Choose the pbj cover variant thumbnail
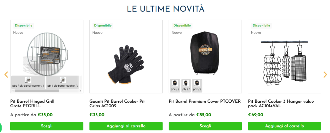Image resolution: width=330 pixels, height=133 pixels. (186, 86)
